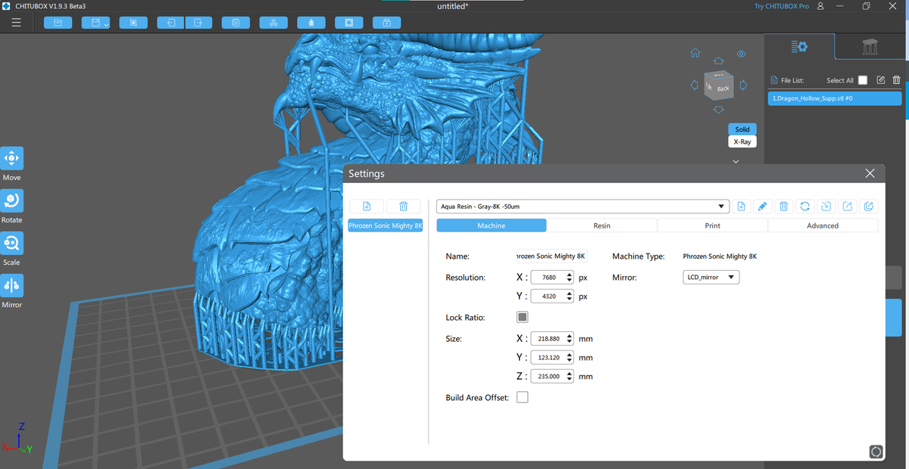The image size is (909, 469).
Task: Click the Redo toolbar icon
Action: click(198, 23)
